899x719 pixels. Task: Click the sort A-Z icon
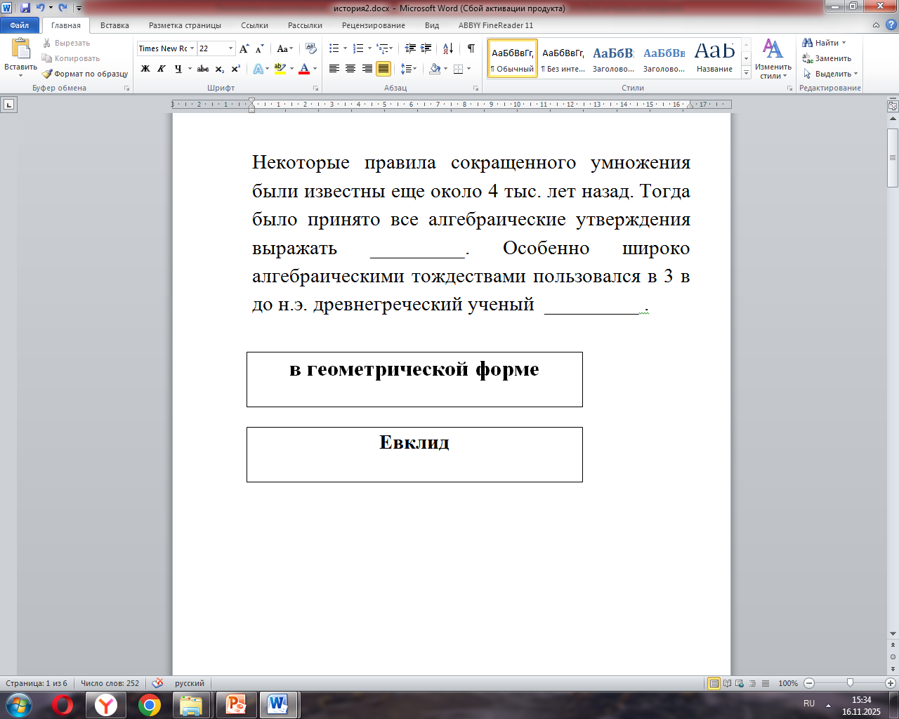coord(447,48)
